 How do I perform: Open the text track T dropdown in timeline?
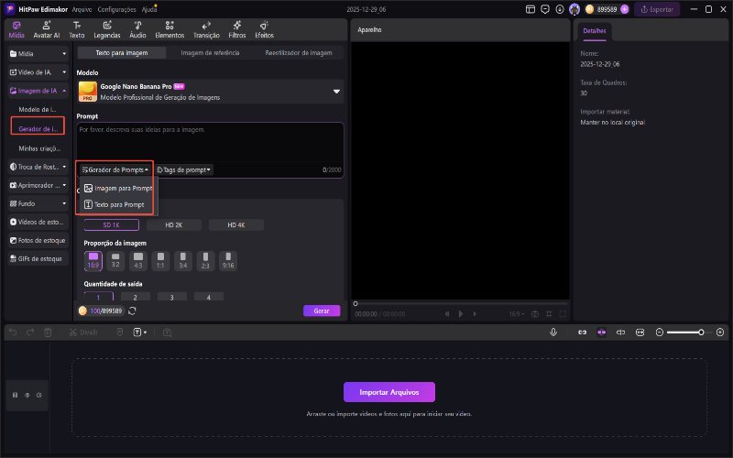tap(140, 333)
